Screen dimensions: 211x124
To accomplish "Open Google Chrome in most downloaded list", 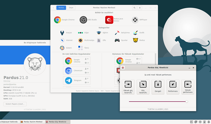I will (x=77, y=61).
